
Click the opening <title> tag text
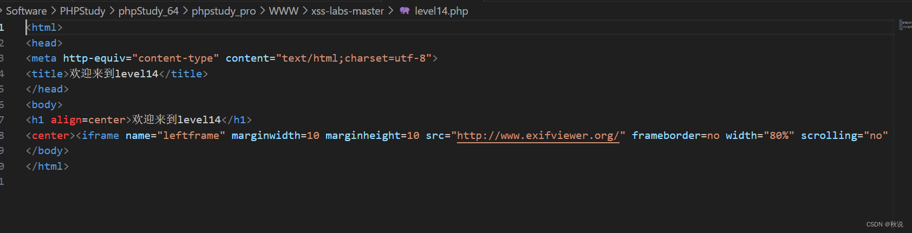point(48,74)
